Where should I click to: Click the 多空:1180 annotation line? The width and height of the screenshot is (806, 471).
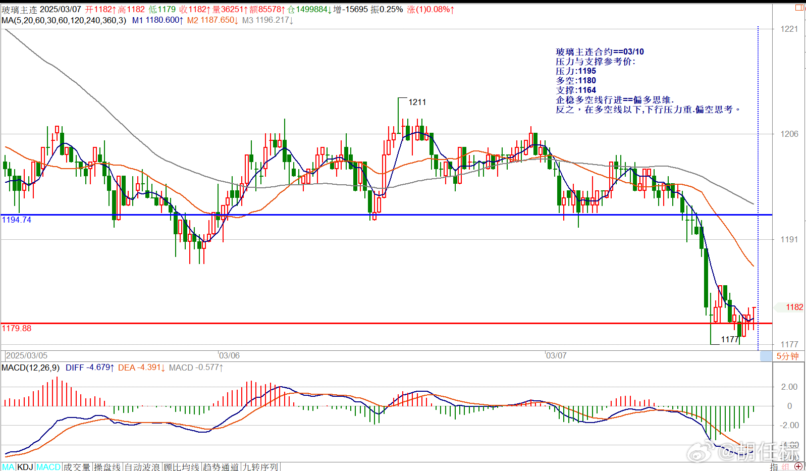pos(576,81)
